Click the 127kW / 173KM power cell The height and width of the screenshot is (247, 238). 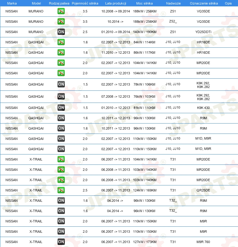pos(145,242)
